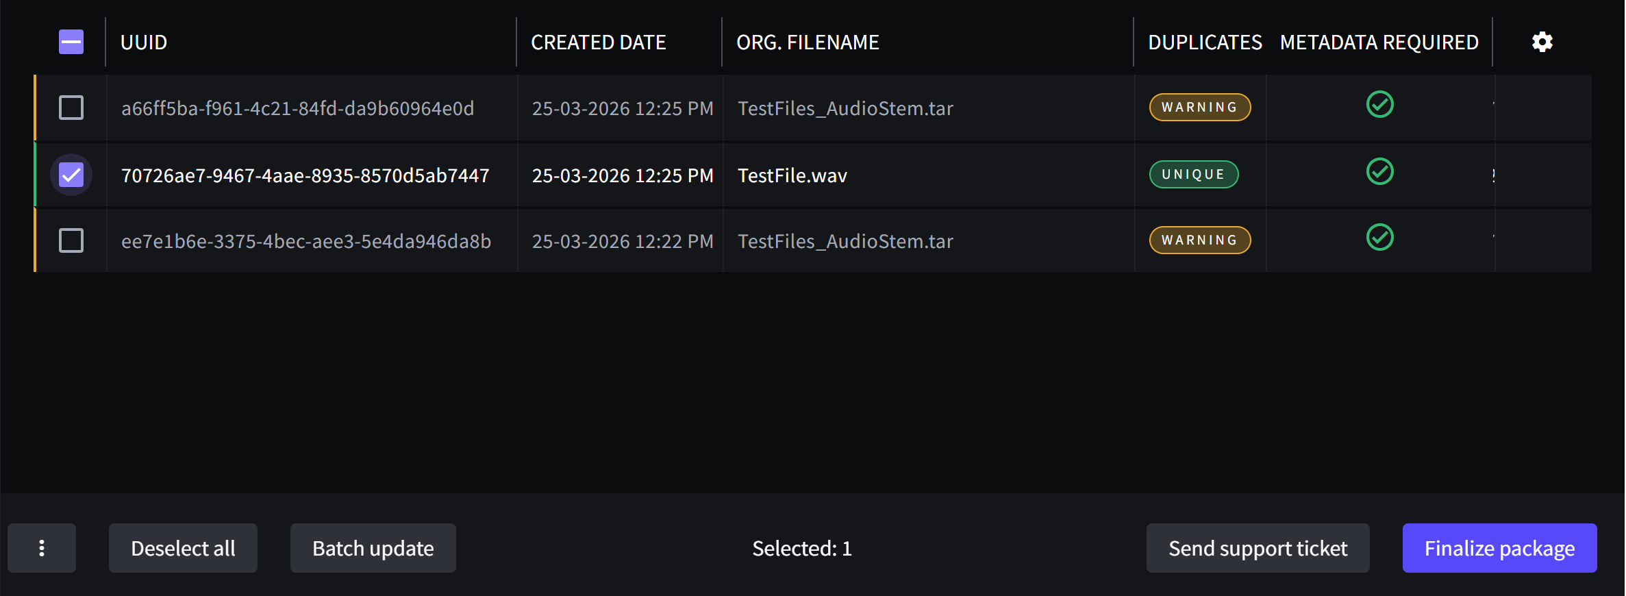Sort by the UUID column header
This screenshot has height=596, width=1626.
click(144, 42)
